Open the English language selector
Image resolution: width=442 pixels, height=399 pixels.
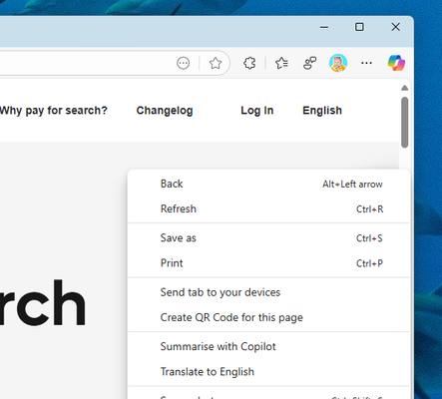322,111
